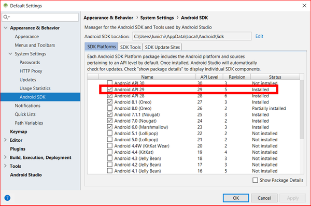
Task: Click the settings search input field
Action: (40, 17)
